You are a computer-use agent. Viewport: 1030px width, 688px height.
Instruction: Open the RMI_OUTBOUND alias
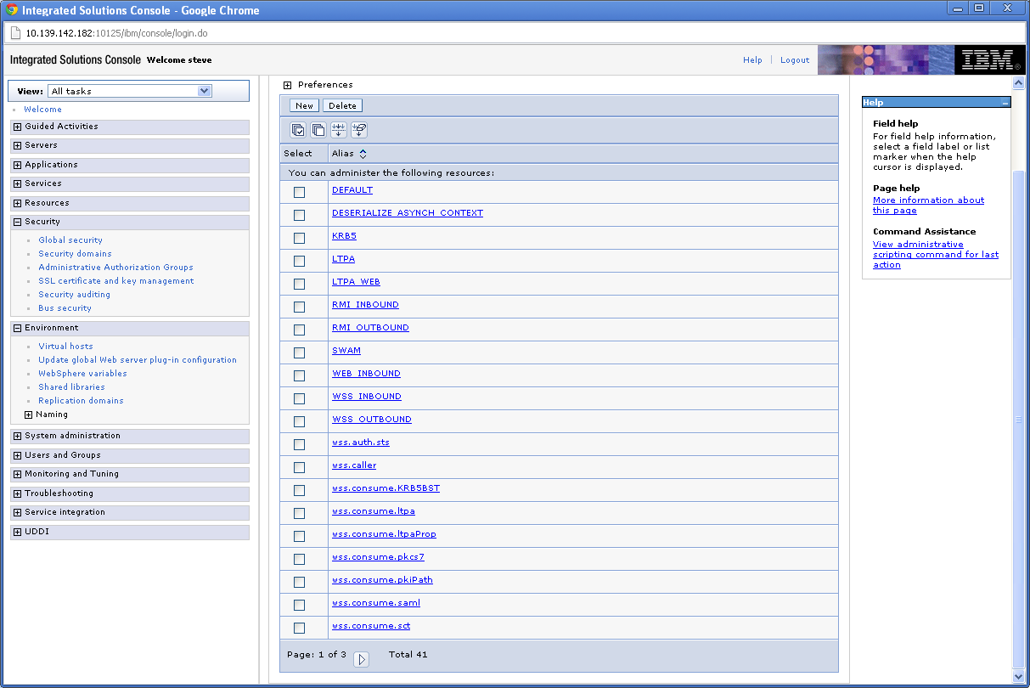(x=370, y=328)
